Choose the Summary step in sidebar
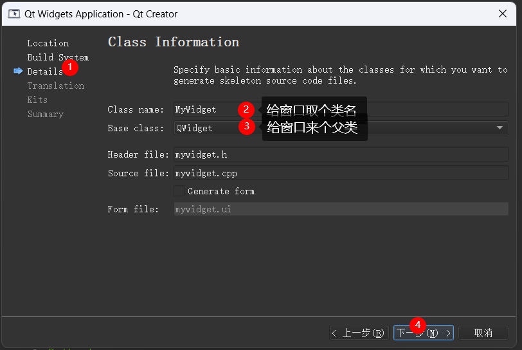Screen dimensions: 522x350 [x=45, y=114]
